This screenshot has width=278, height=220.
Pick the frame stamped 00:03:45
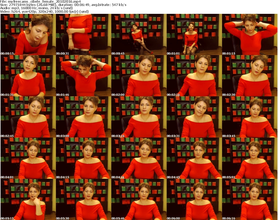click(x=250, y=117)
